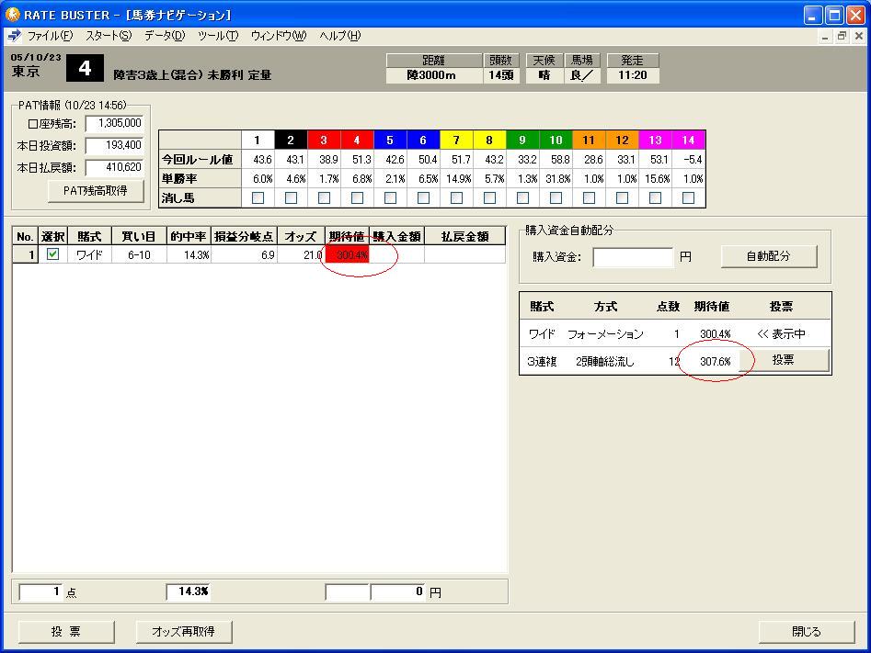
Task: Open the ファイル(F) menu
Action: point(50,36)
